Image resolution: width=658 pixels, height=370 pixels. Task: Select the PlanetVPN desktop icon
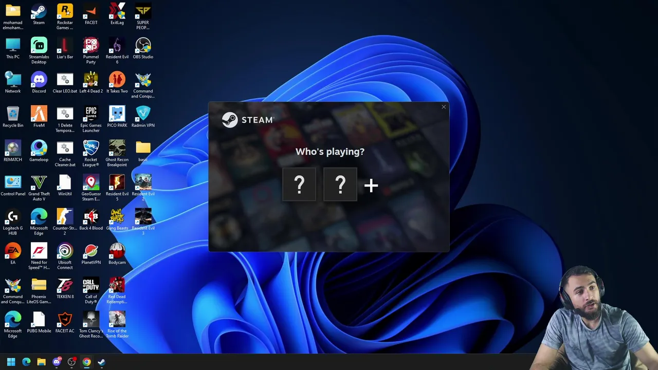pyautogui.click(x=91, y=254)
